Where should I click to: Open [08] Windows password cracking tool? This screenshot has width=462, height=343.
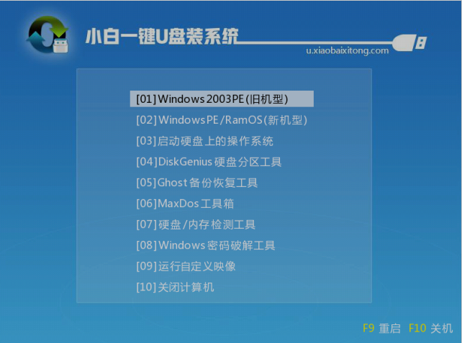tap(206, 245)
